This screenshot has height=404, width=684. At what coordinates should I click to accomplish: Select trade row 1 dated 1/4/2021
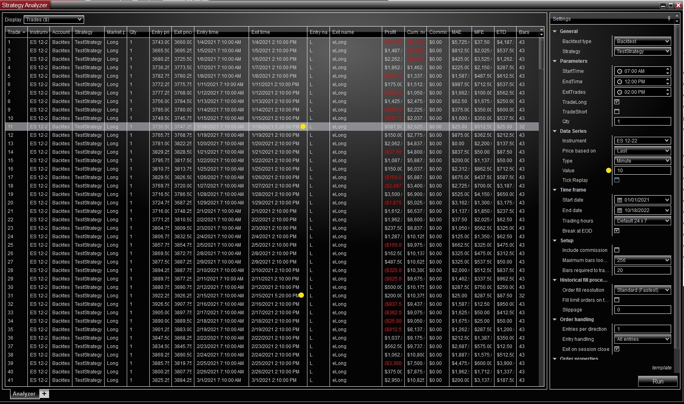(272, 42)
